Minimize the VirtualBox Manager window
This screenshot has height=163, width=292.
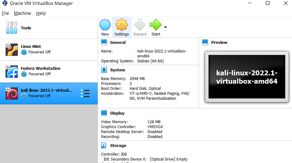tap(250, 3)
